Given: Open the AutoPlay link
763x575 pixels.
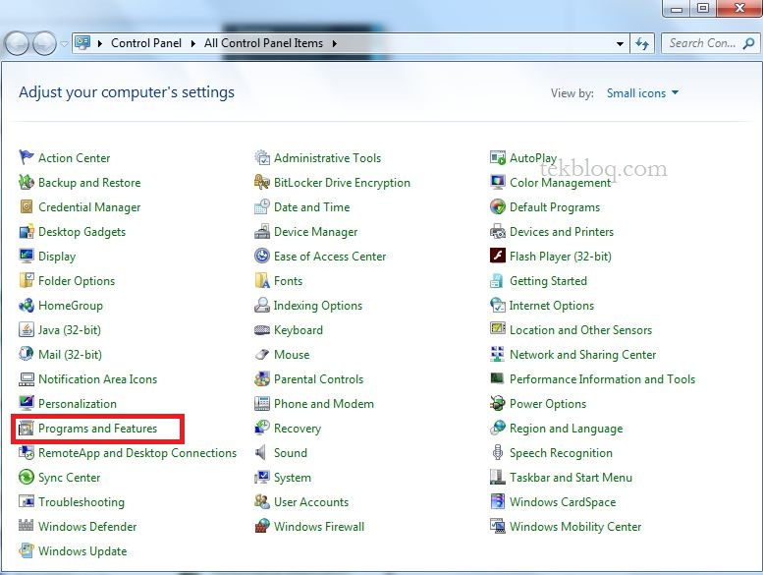Looking at the screenshot, I should (533, 158).
